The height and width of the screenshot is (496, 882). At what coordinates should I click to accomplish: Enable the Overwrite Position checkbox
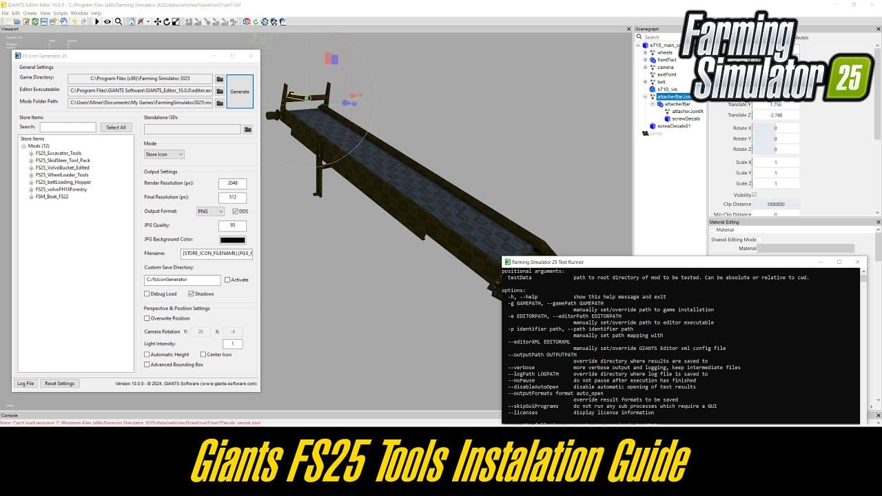coord(147,318)
